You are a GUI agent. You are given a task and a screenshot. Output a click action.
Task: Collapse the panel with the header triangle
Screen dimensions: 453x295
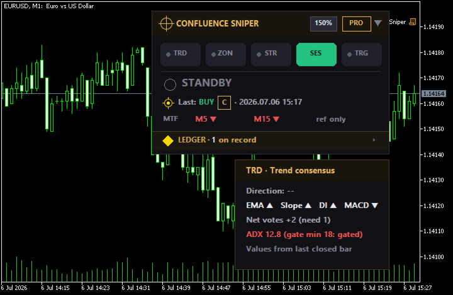(x=378, y=23)
